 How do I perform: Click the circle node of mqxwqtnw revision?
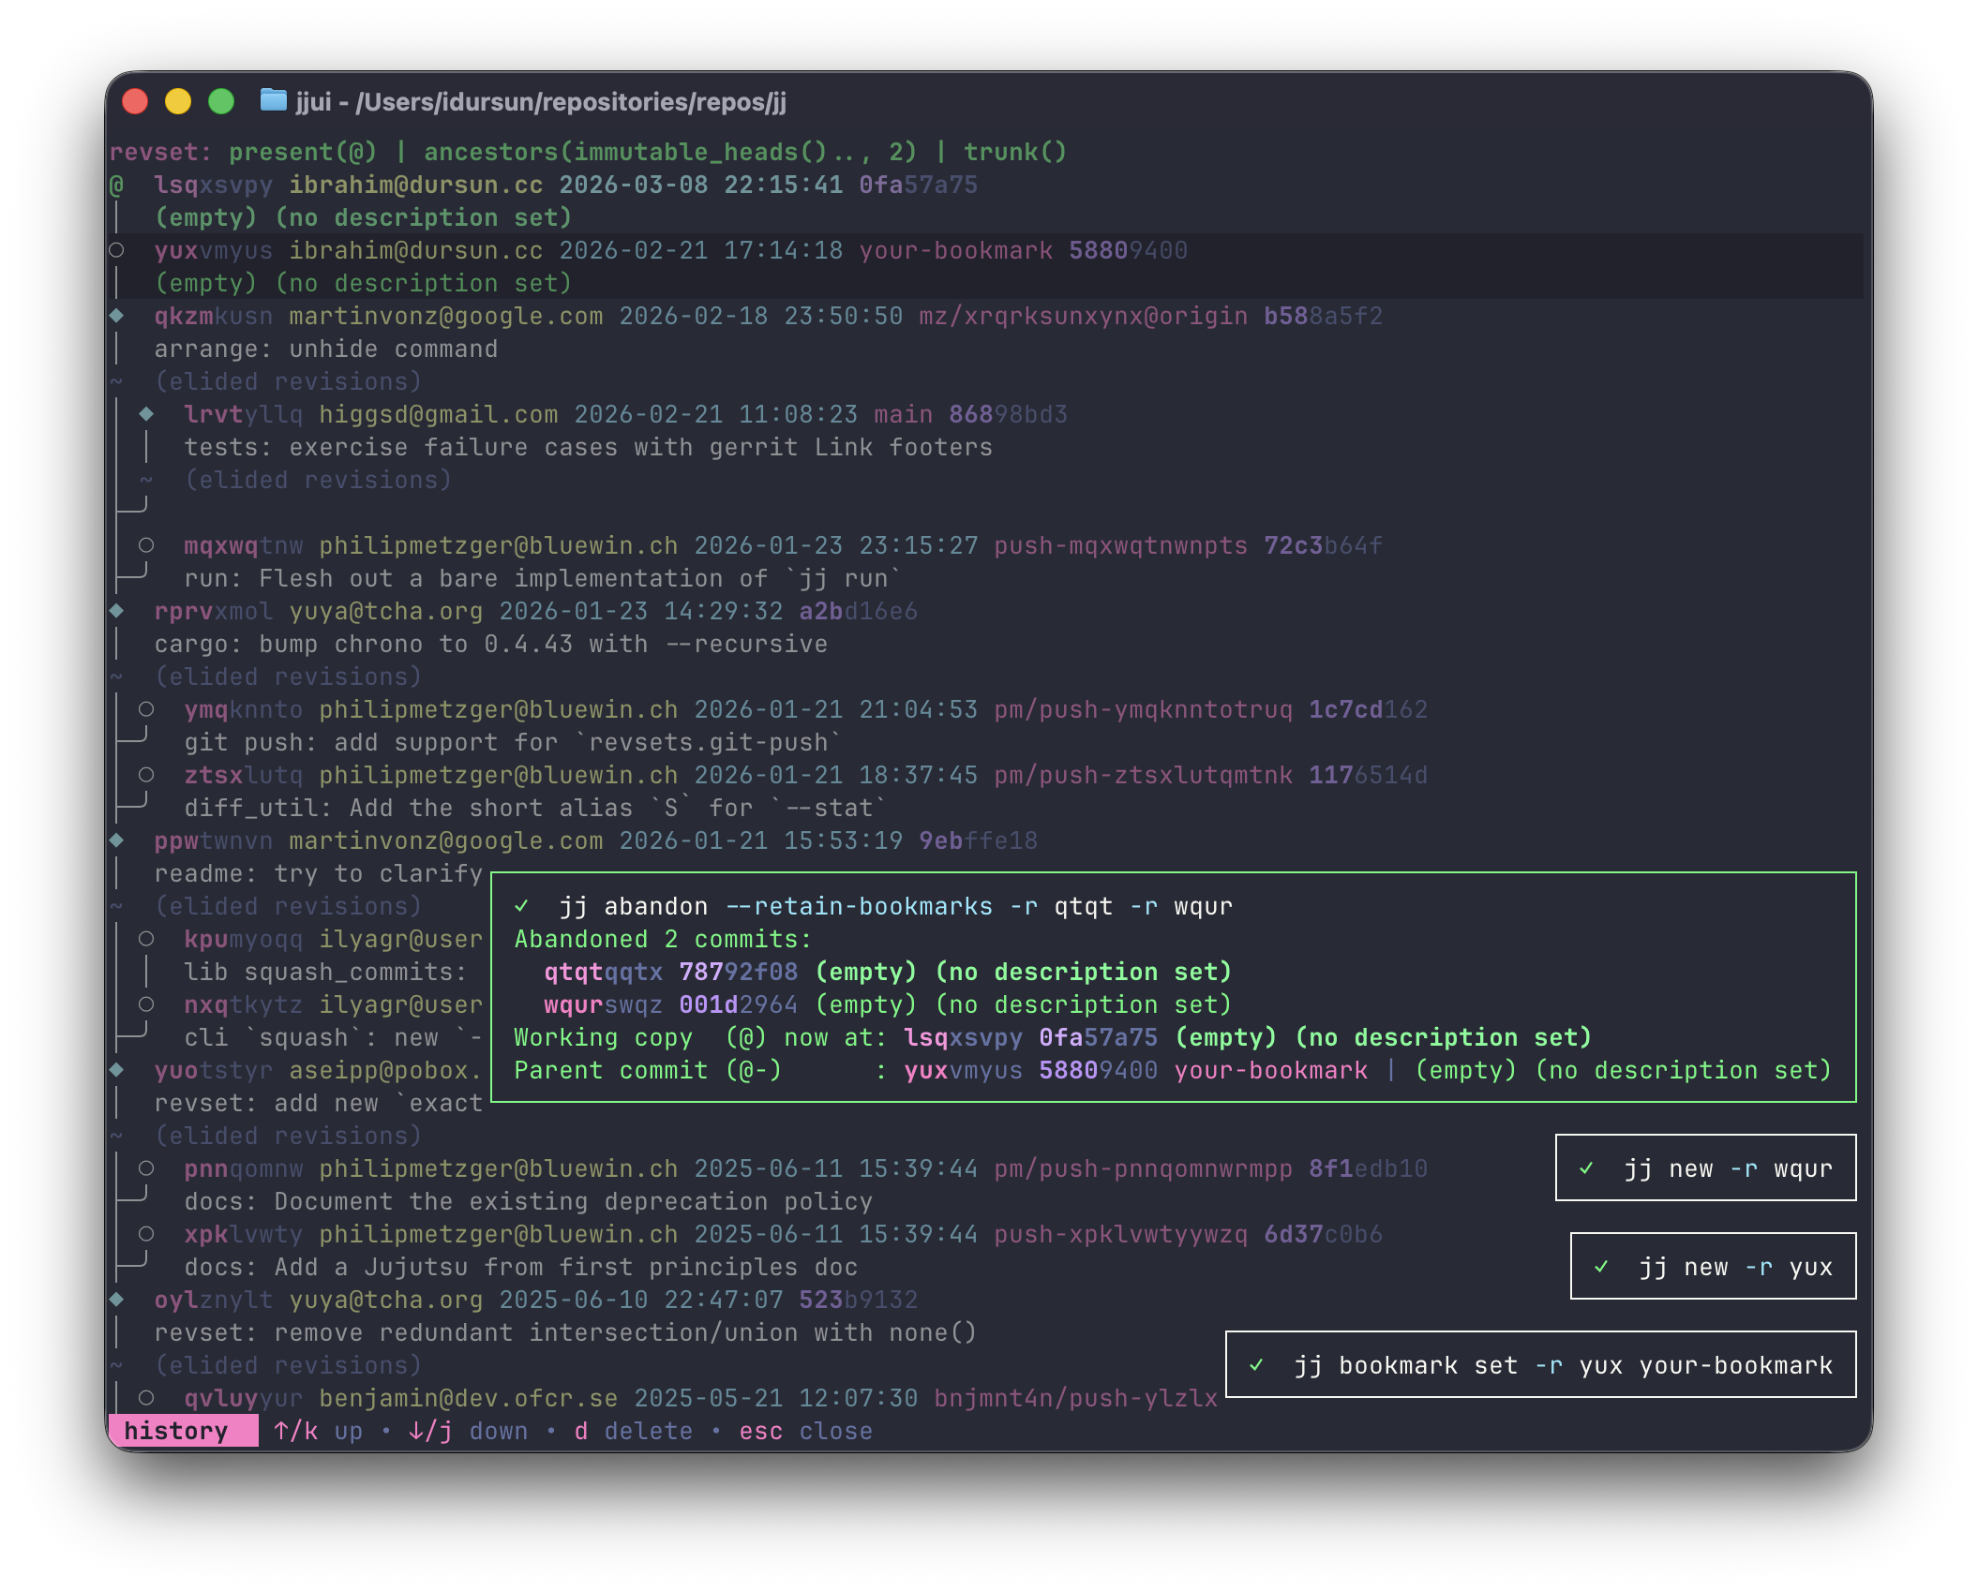tap(146, 545)
